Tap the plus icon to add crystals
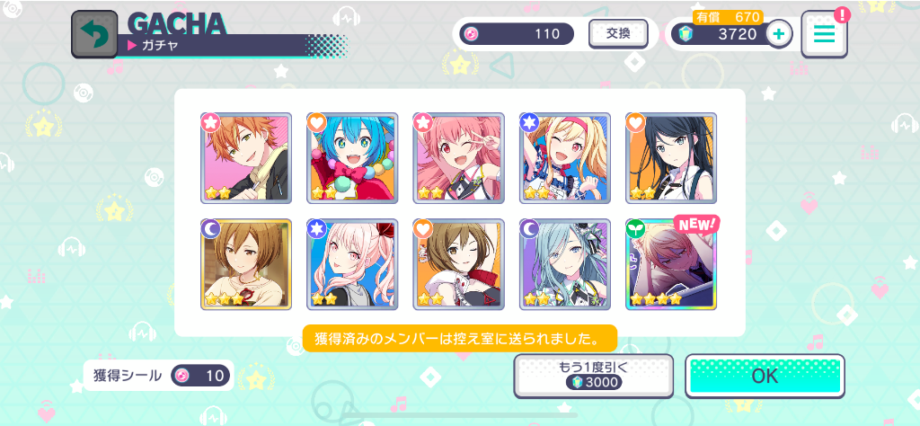Viewport: 920px width, 426px height. [779, 34]
